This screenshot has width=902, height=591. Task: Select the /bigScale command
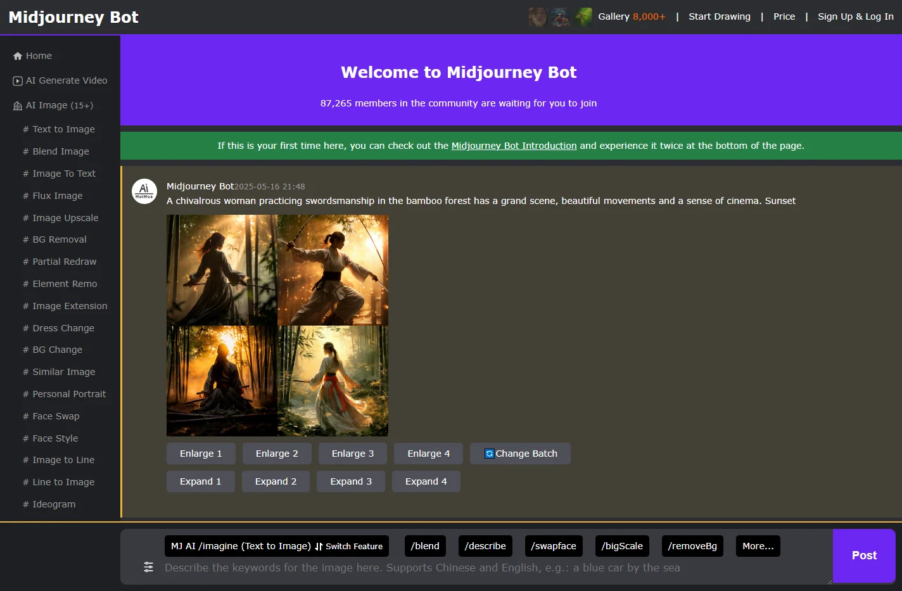click(622, 546)
